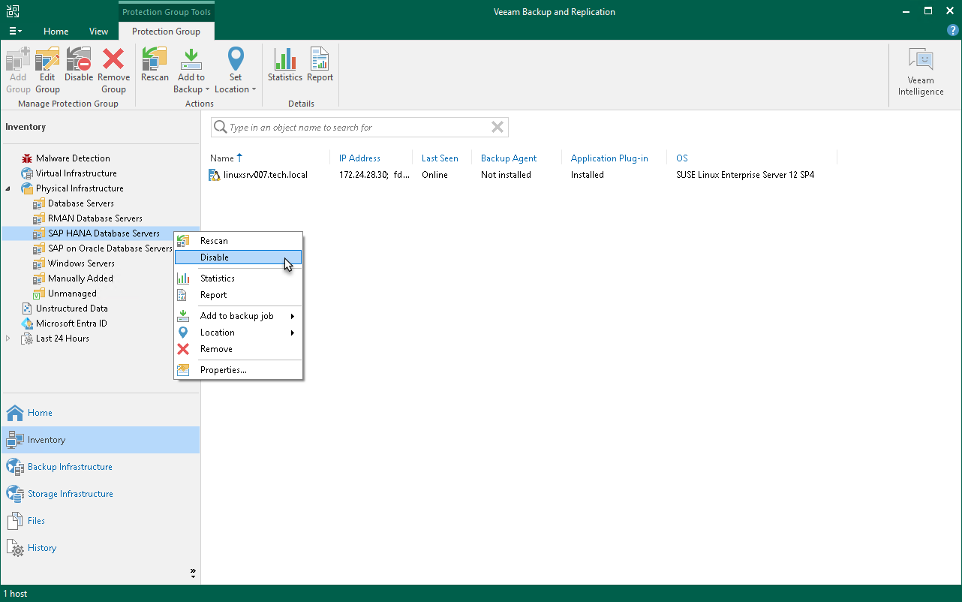Open the Set Location dropdown
Image resolution: width=962 pixels, height=602 pixels.
[x=236, y=89]
